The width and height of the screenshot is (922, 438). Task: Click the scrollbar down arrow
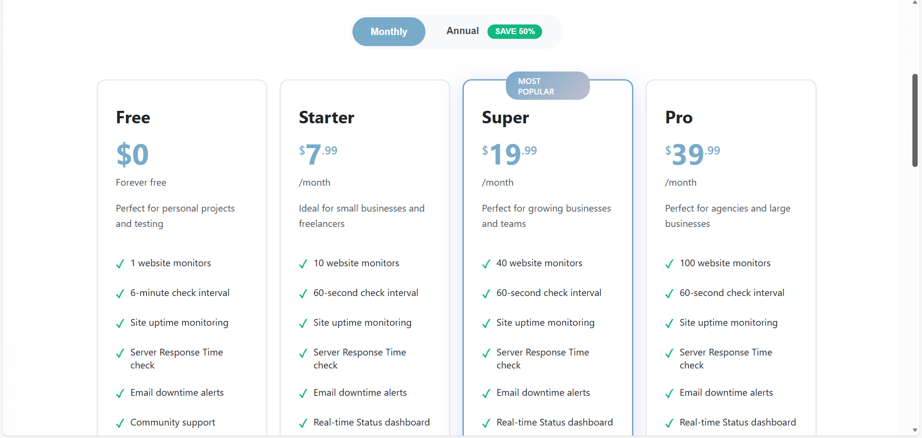(x=914, y=431)
